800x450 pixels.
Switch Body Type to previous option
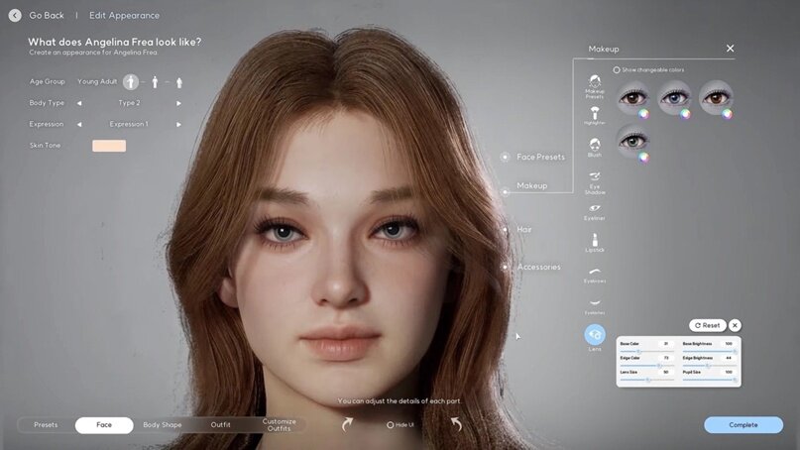(x=79, y=103)
